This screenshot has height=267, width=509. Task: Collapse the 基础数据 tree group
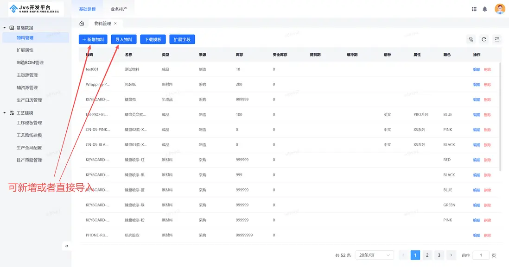5,28
